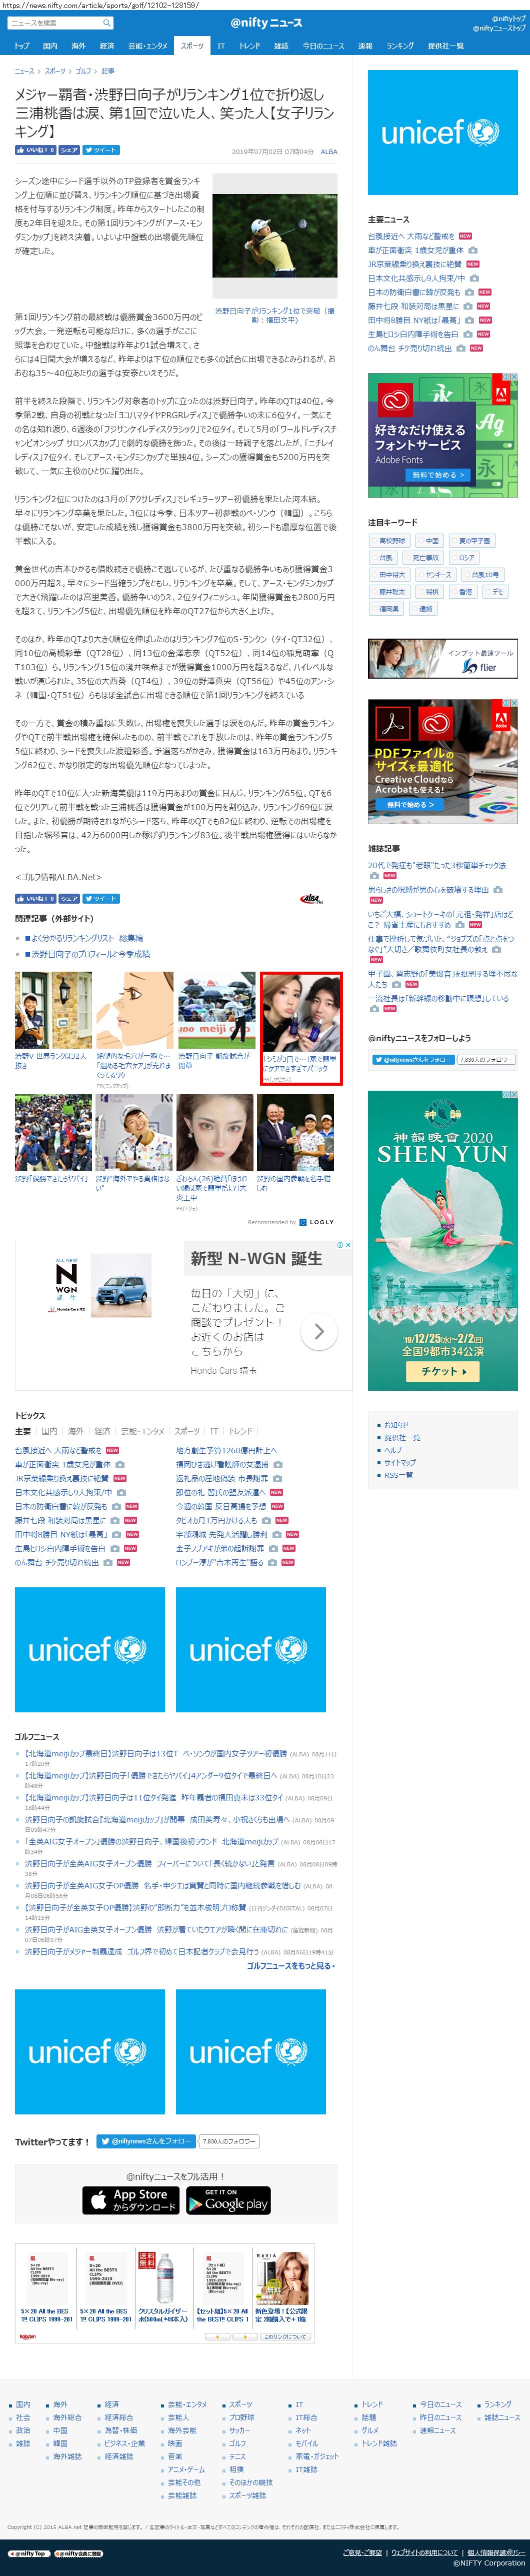Click ご意見・ご要望 footer link

click(x=362, y=2553)
